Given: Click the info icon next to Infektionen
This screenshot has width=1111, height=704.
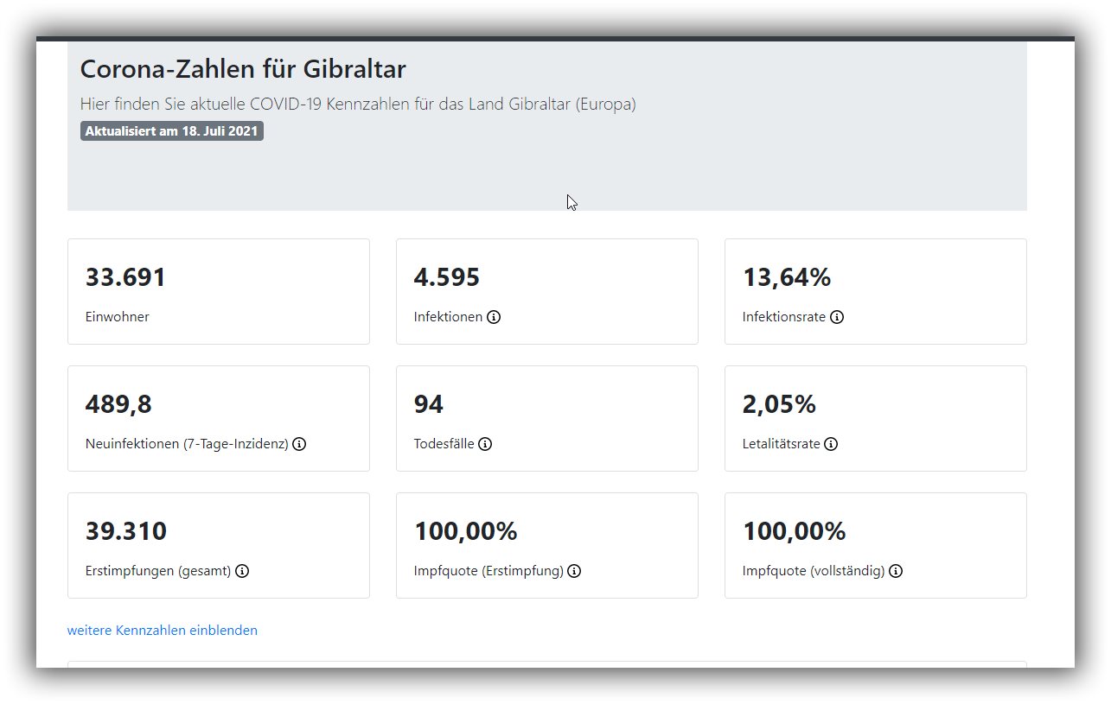Looking at the screenshot, I should (x=494, y=317).
